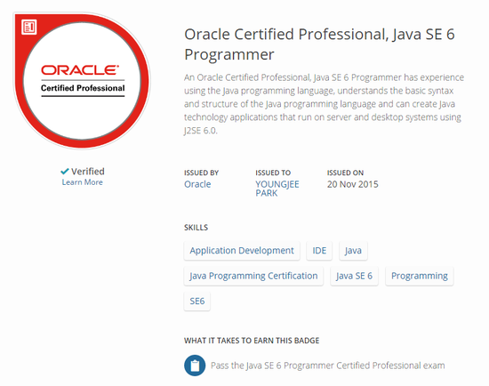This screenshot has height=386, width=489.
Task: Click the Oracle Certified Professional badge image
Action: pos(82,81)
